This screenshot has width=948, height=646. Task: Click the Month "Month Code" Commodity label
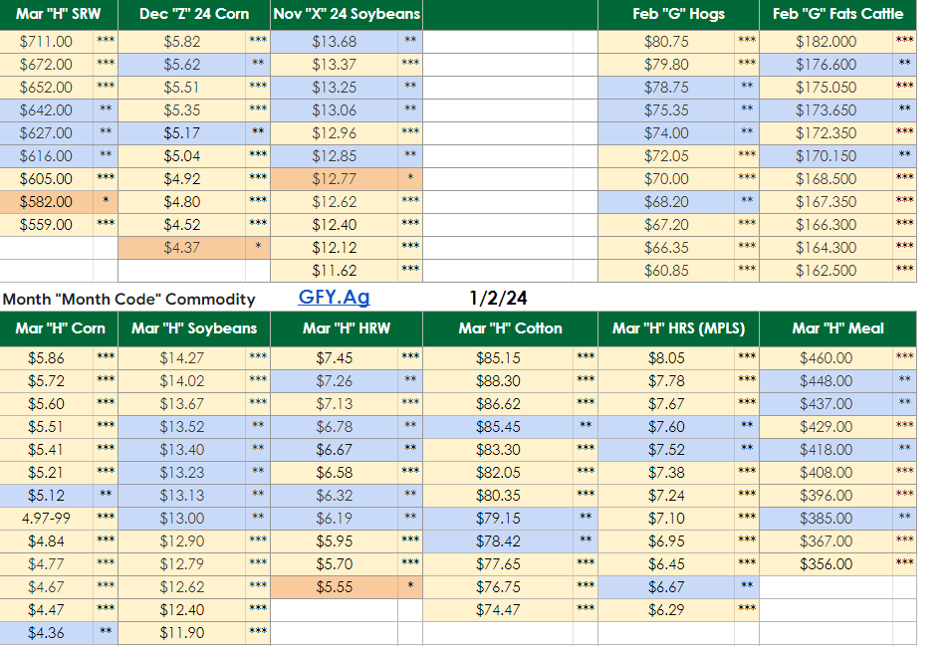(128, 299)
